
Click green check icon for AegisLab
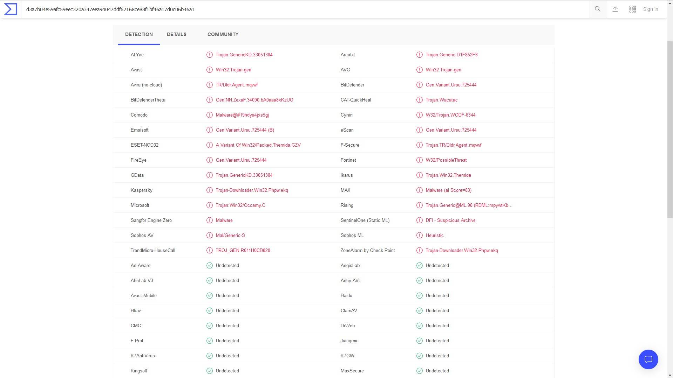pyautogui.click(x=420, y=266)
